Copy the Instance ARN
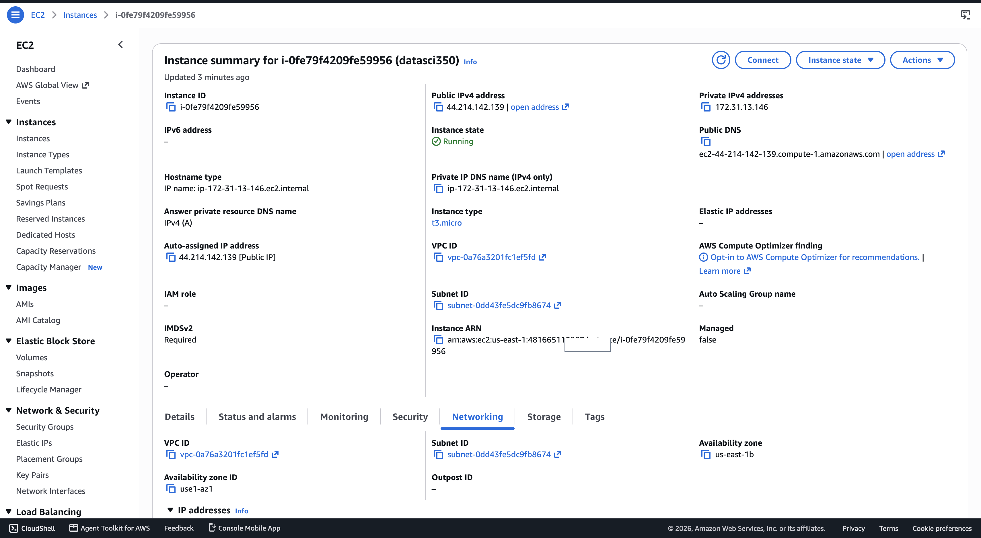Image resolution: width=981 pixels, height=538 pixels. point(438,340)
